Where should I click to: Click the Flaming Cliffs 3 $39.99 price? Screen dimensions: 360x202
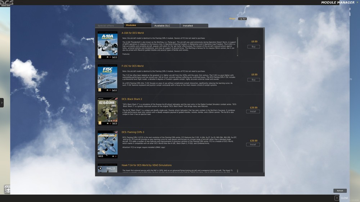pos(254,141)
